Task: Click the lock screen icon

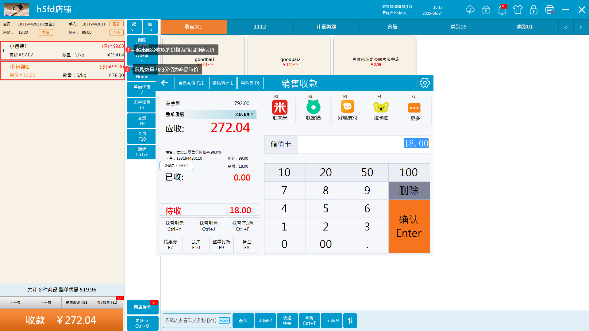Action: coord(534,10)
